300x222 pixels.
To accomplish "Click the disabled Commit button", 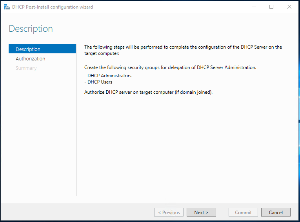I will click(243, 212).
